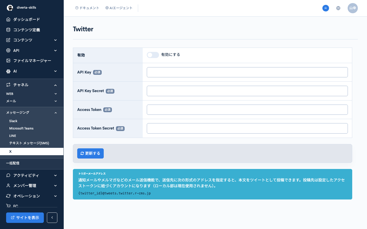Expand the メンバー管理 menu chevron
The image size is (367, 229).
click(x=56, y=186)
